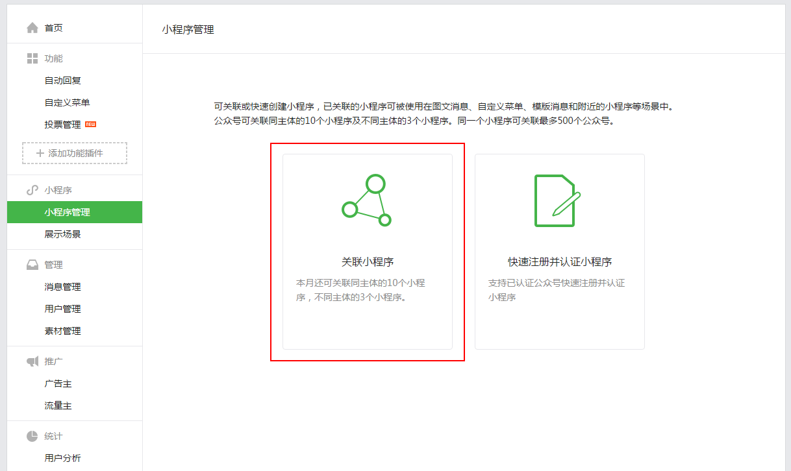The height and width of the screenshot is (471, 791).
Task: Go to 素材管理
Action: coord(62,331)
